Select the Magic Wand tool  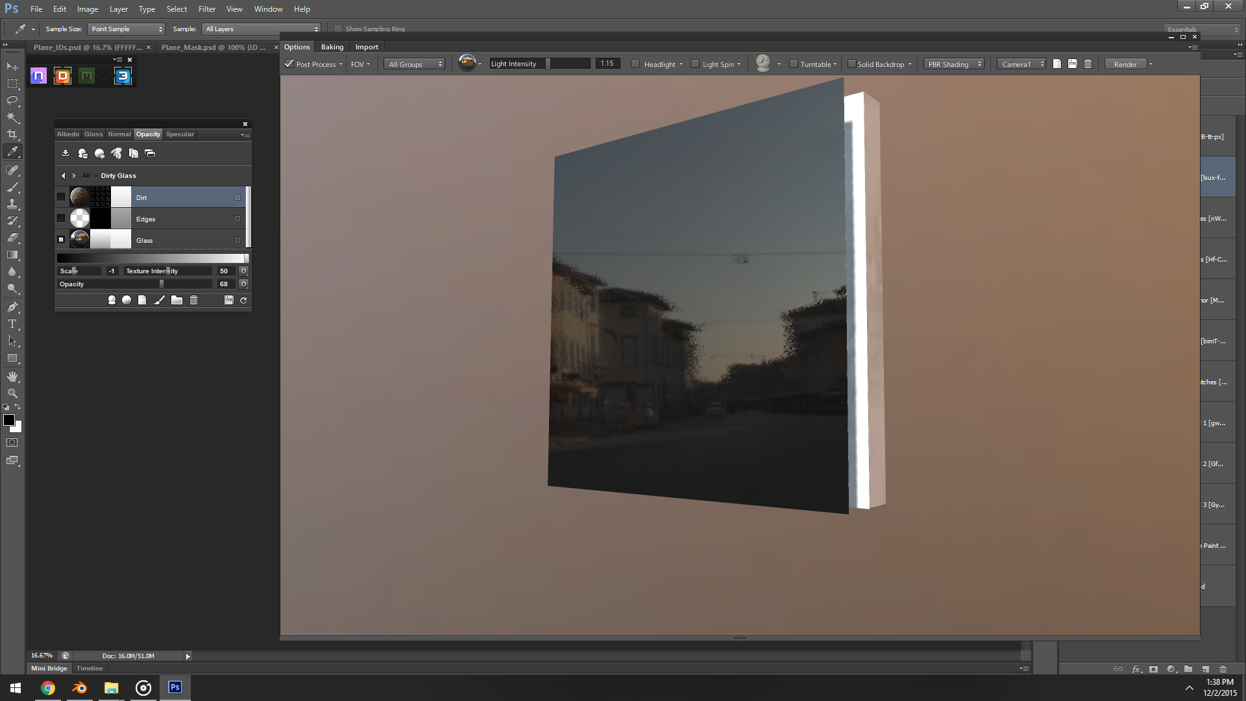12,117
